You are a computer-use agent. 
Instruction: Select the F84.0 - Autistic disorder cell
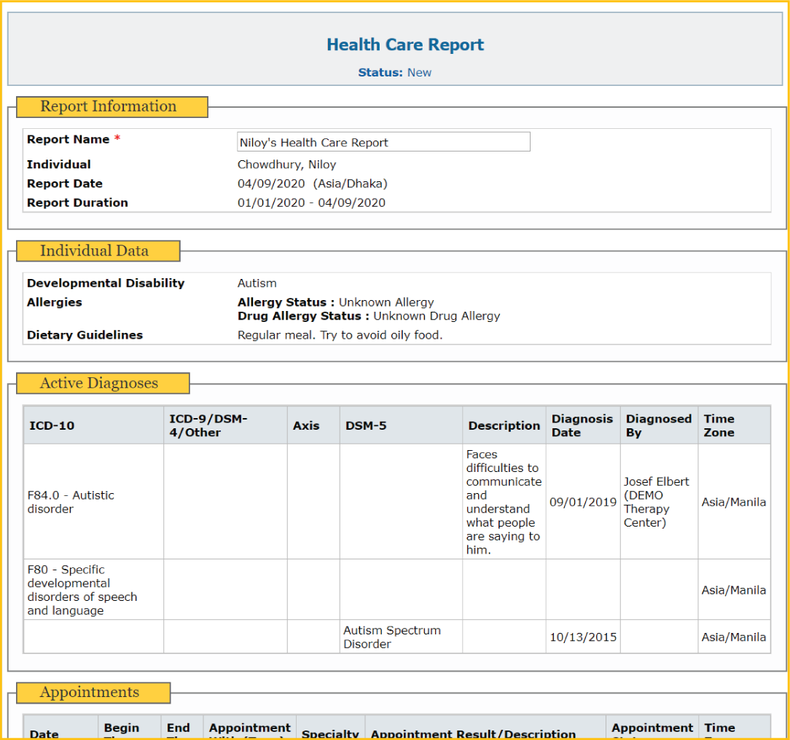[x=71, y=502]
